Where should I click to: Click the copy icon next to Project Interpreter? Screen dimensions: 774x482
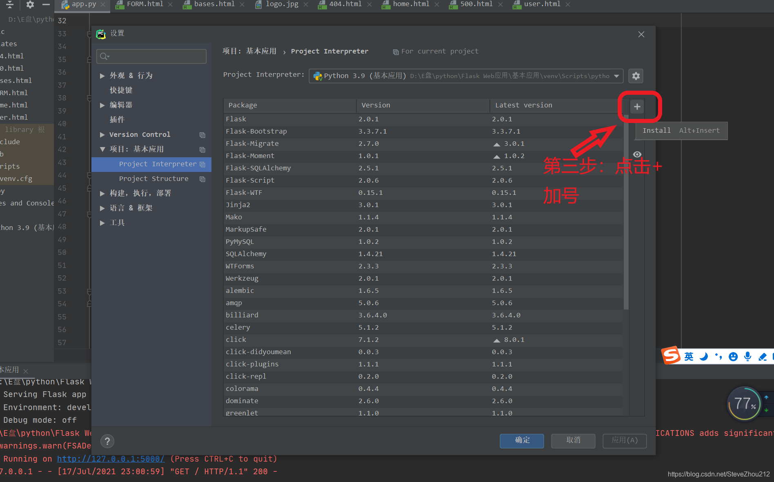click(202, 164)
